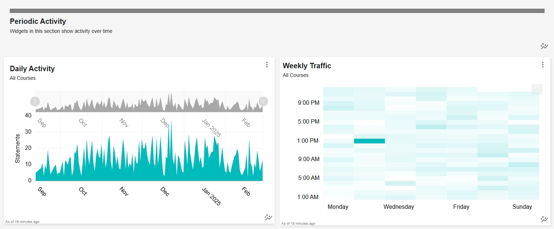Click the Daily Activity widget title
Viewport: 554px width, 229px height.
click(x=32, y=69)
